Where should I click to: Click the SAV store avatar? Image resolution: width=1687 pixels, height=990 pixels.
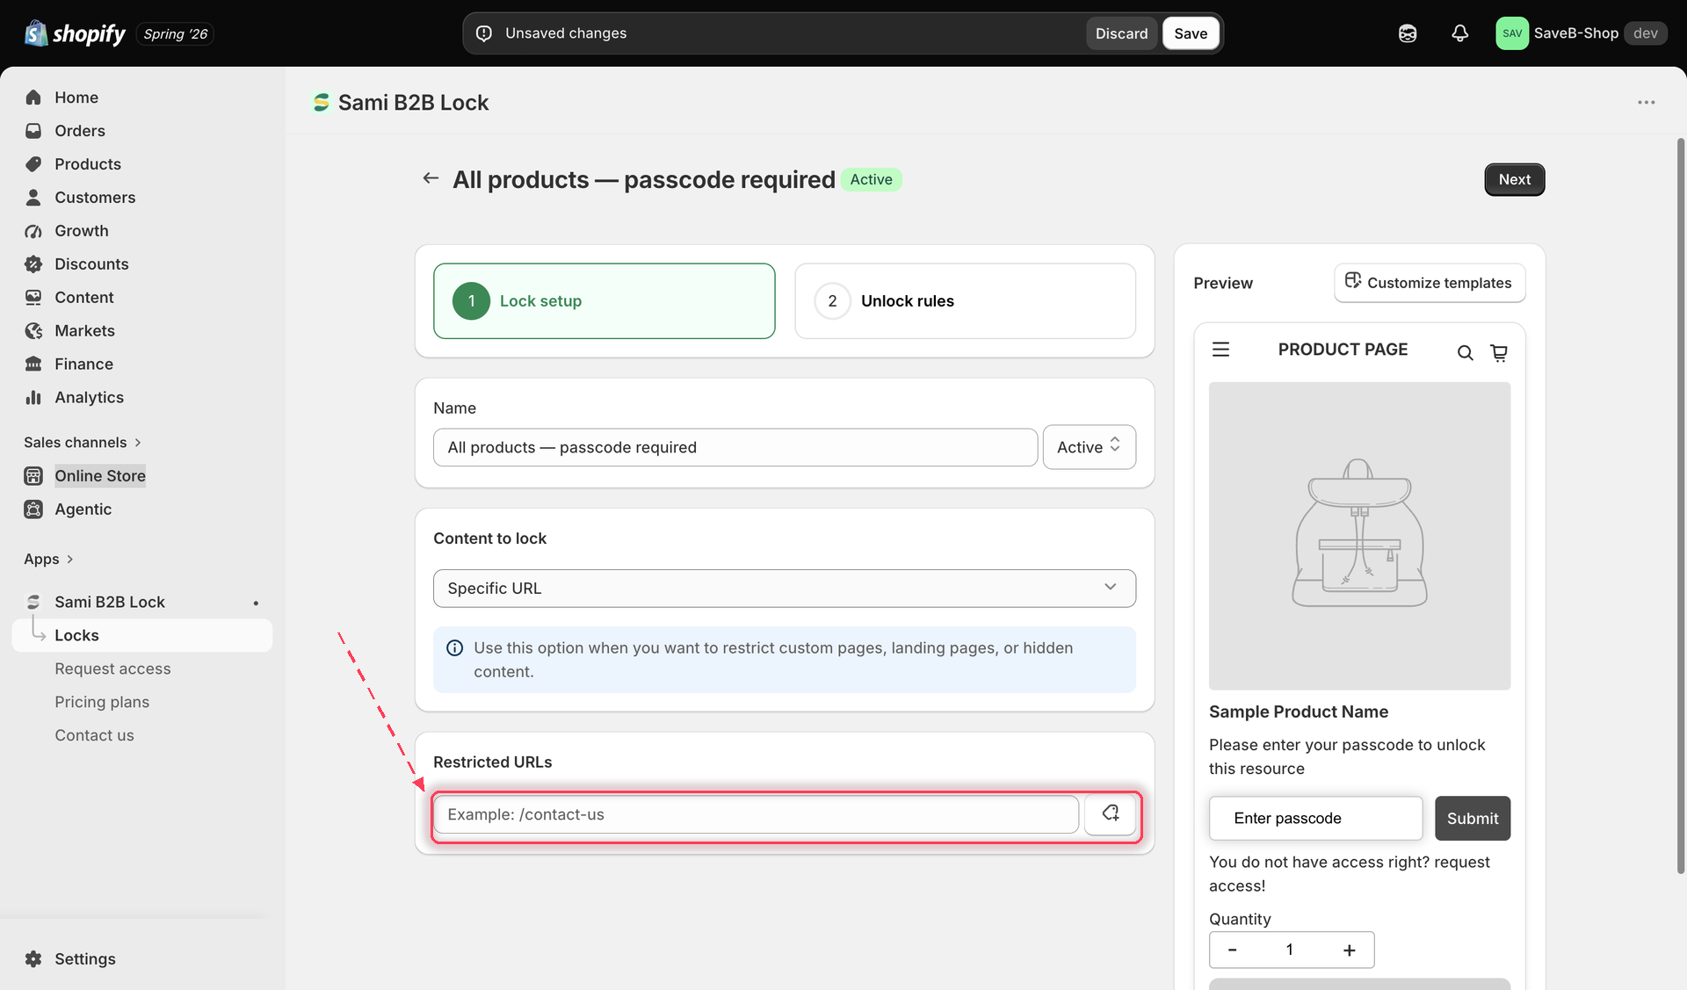point(1512,33)
